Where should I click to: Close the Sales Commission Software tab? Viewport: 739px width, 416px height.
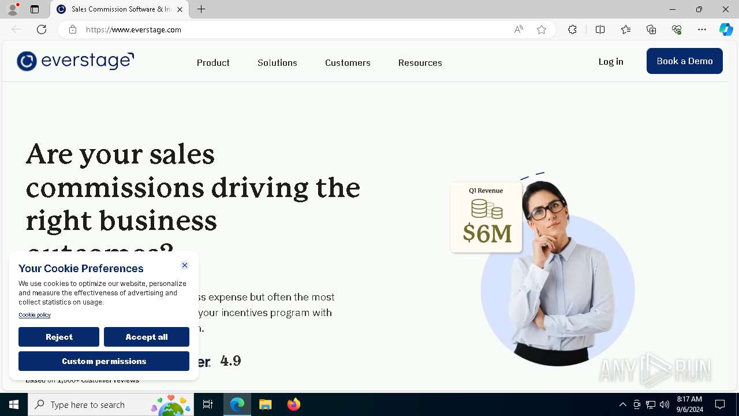tap(180, 9)
